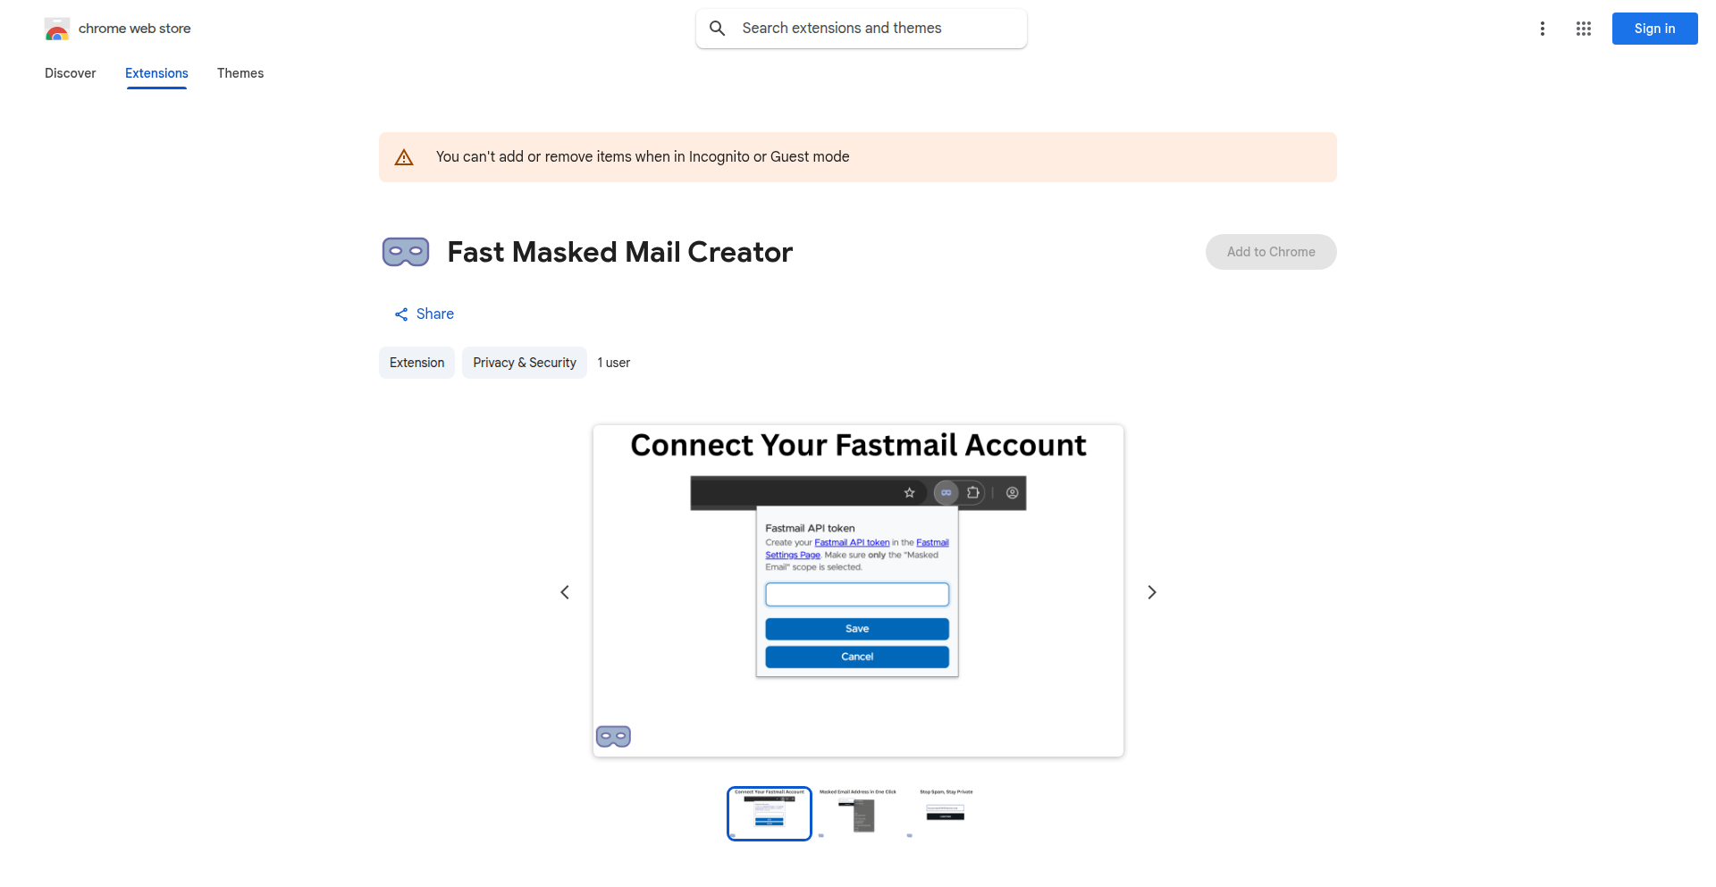Click the mask icon beside extension title

(x=406, y=252)
